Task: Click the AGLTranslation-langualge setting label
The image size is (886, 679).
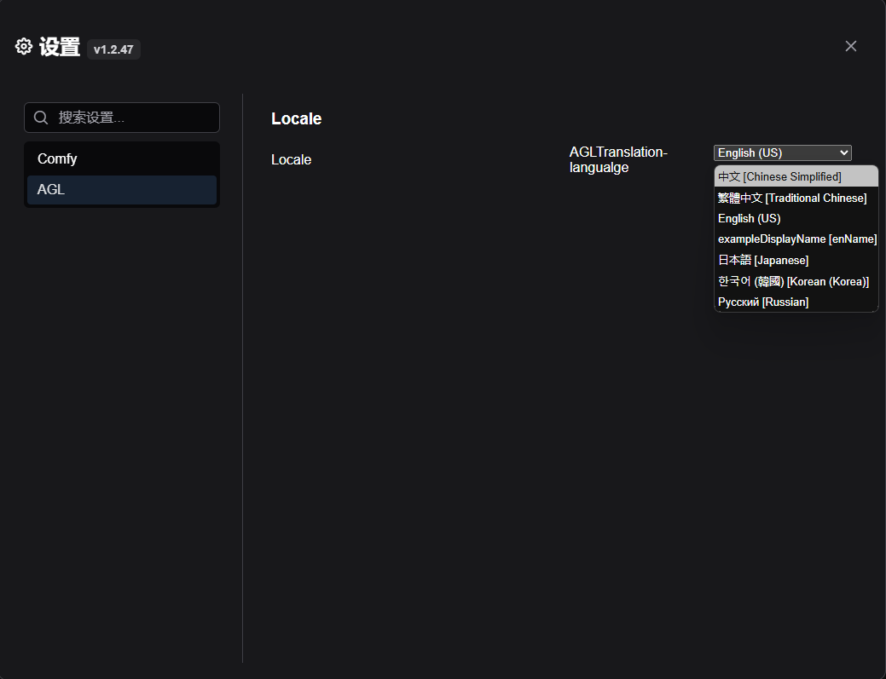Action: point(618,159)
